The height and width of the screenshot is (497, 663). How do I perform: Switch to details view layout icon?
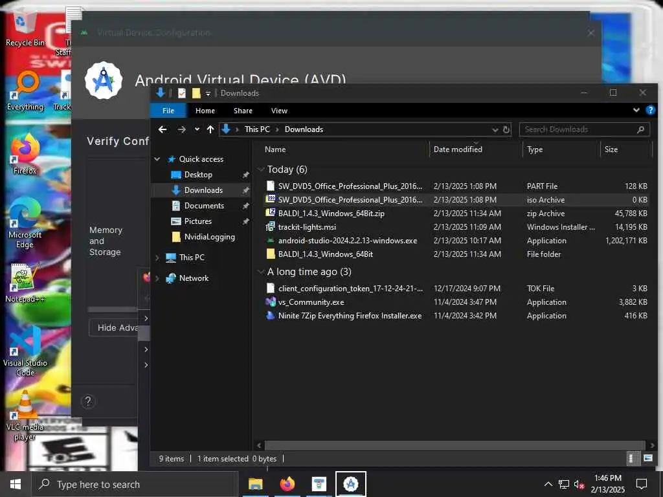click(x=631, y=459)
